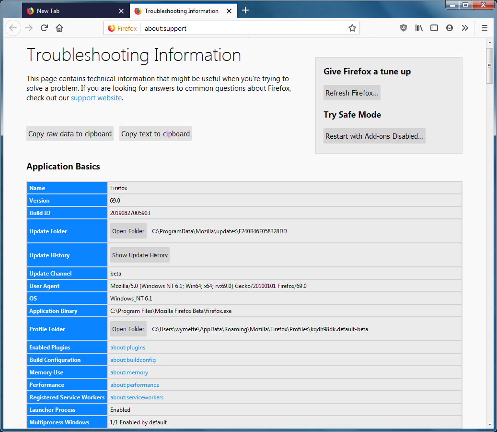This screenshot has height=432, width=497.
Task: Reload the current page
Action: coord(45,28)
